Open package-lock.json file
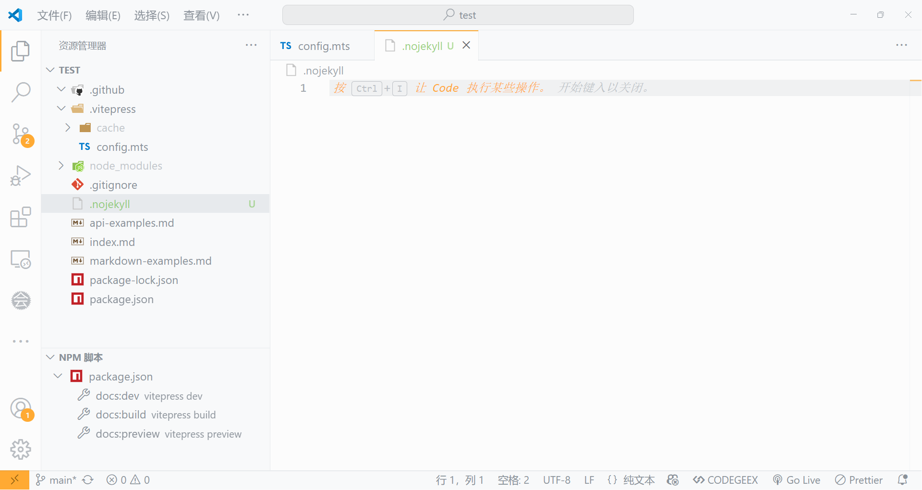Viewport: 922px width, 490px height. click(x=156, y=280)
